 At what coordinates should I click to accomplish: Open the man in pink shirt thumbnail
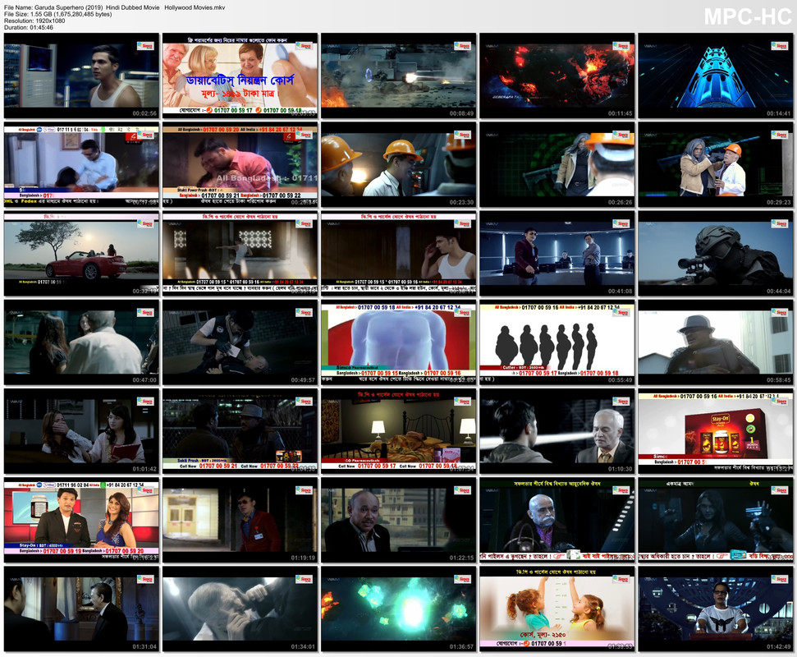[x=240, y=164]
